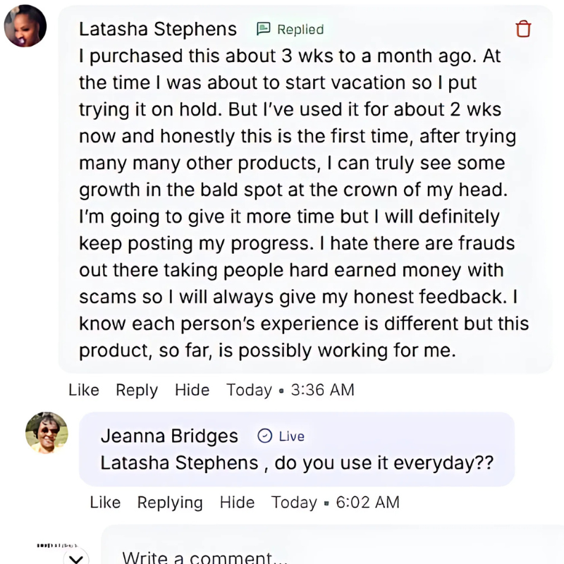Click the small label above the chevron
The width and height of the screenshot is (564, 564).
(x=58, y=545)
